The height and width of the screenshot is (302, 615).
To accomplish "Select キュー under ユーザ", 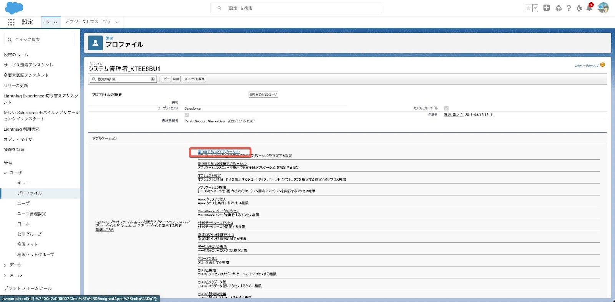I will [x=23, y=183].
